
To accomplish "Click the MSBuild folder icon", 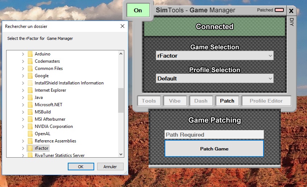I will coord(30,112).
